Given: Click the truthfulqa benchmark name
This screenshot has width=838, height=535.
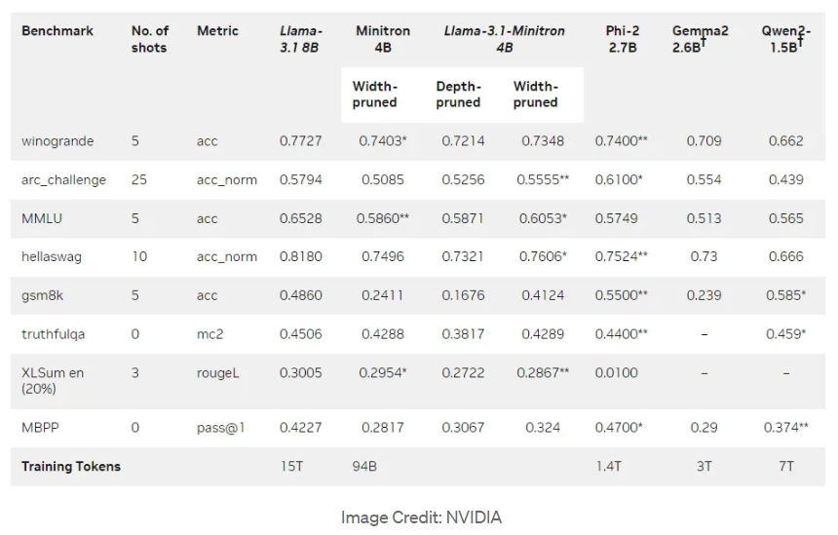Looking at the screenshot, I should click(x=53, y=334).
